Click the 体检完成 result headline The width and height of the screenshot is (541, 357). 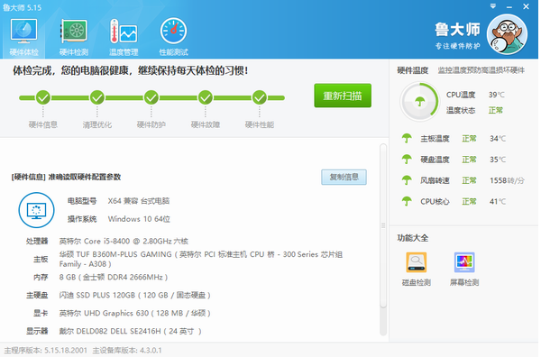pos(131,70)
